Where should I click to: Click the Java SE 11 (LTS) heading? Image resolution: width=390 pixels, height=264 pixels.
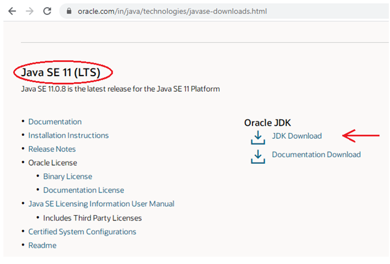[61, 72]
